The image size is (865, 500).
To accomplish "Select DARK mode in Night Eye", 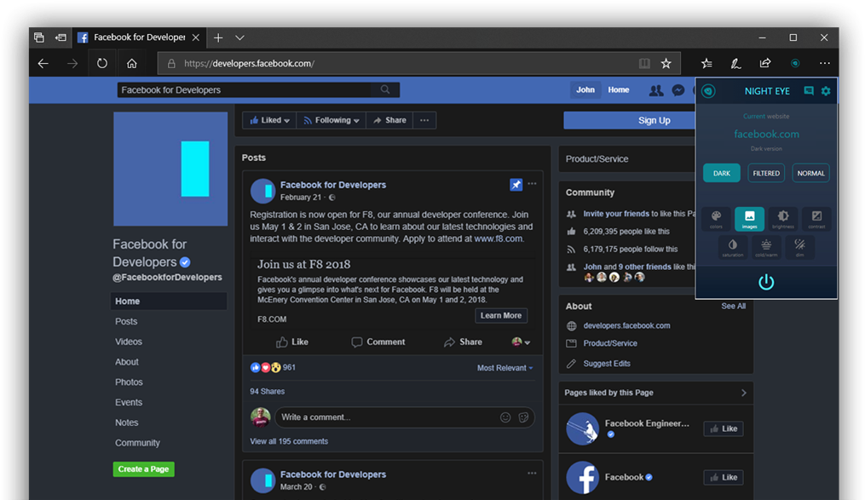I will point(722,173).
